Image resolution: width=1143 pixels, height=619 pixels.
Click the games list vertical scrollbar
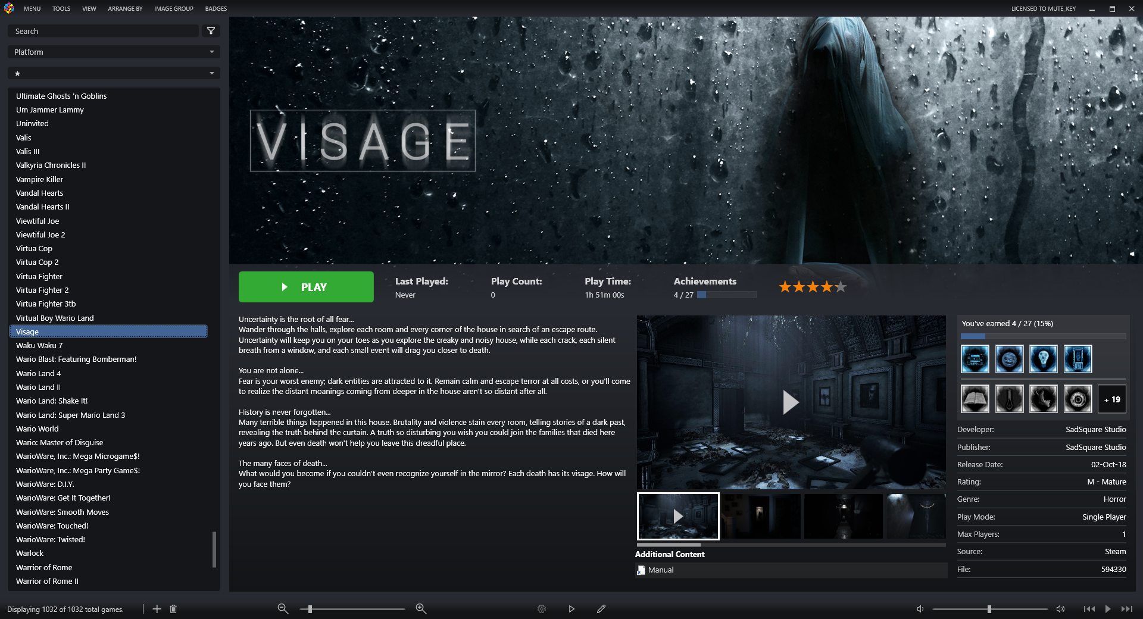[214, 549]
